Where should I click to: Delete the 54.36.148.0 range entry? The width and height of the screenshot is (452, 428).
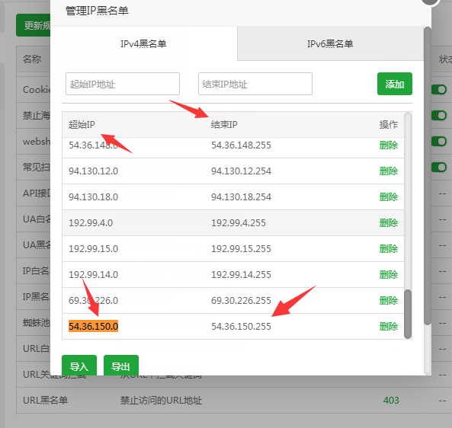click(388, 145)
